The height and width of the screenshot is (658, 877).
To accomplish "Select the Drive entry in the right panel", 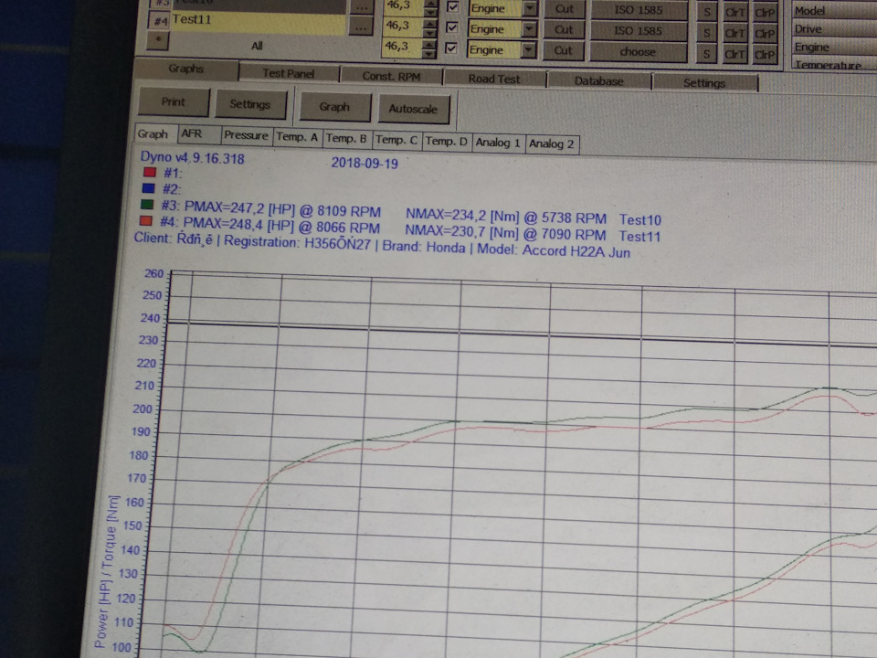I will coord(834,29).
